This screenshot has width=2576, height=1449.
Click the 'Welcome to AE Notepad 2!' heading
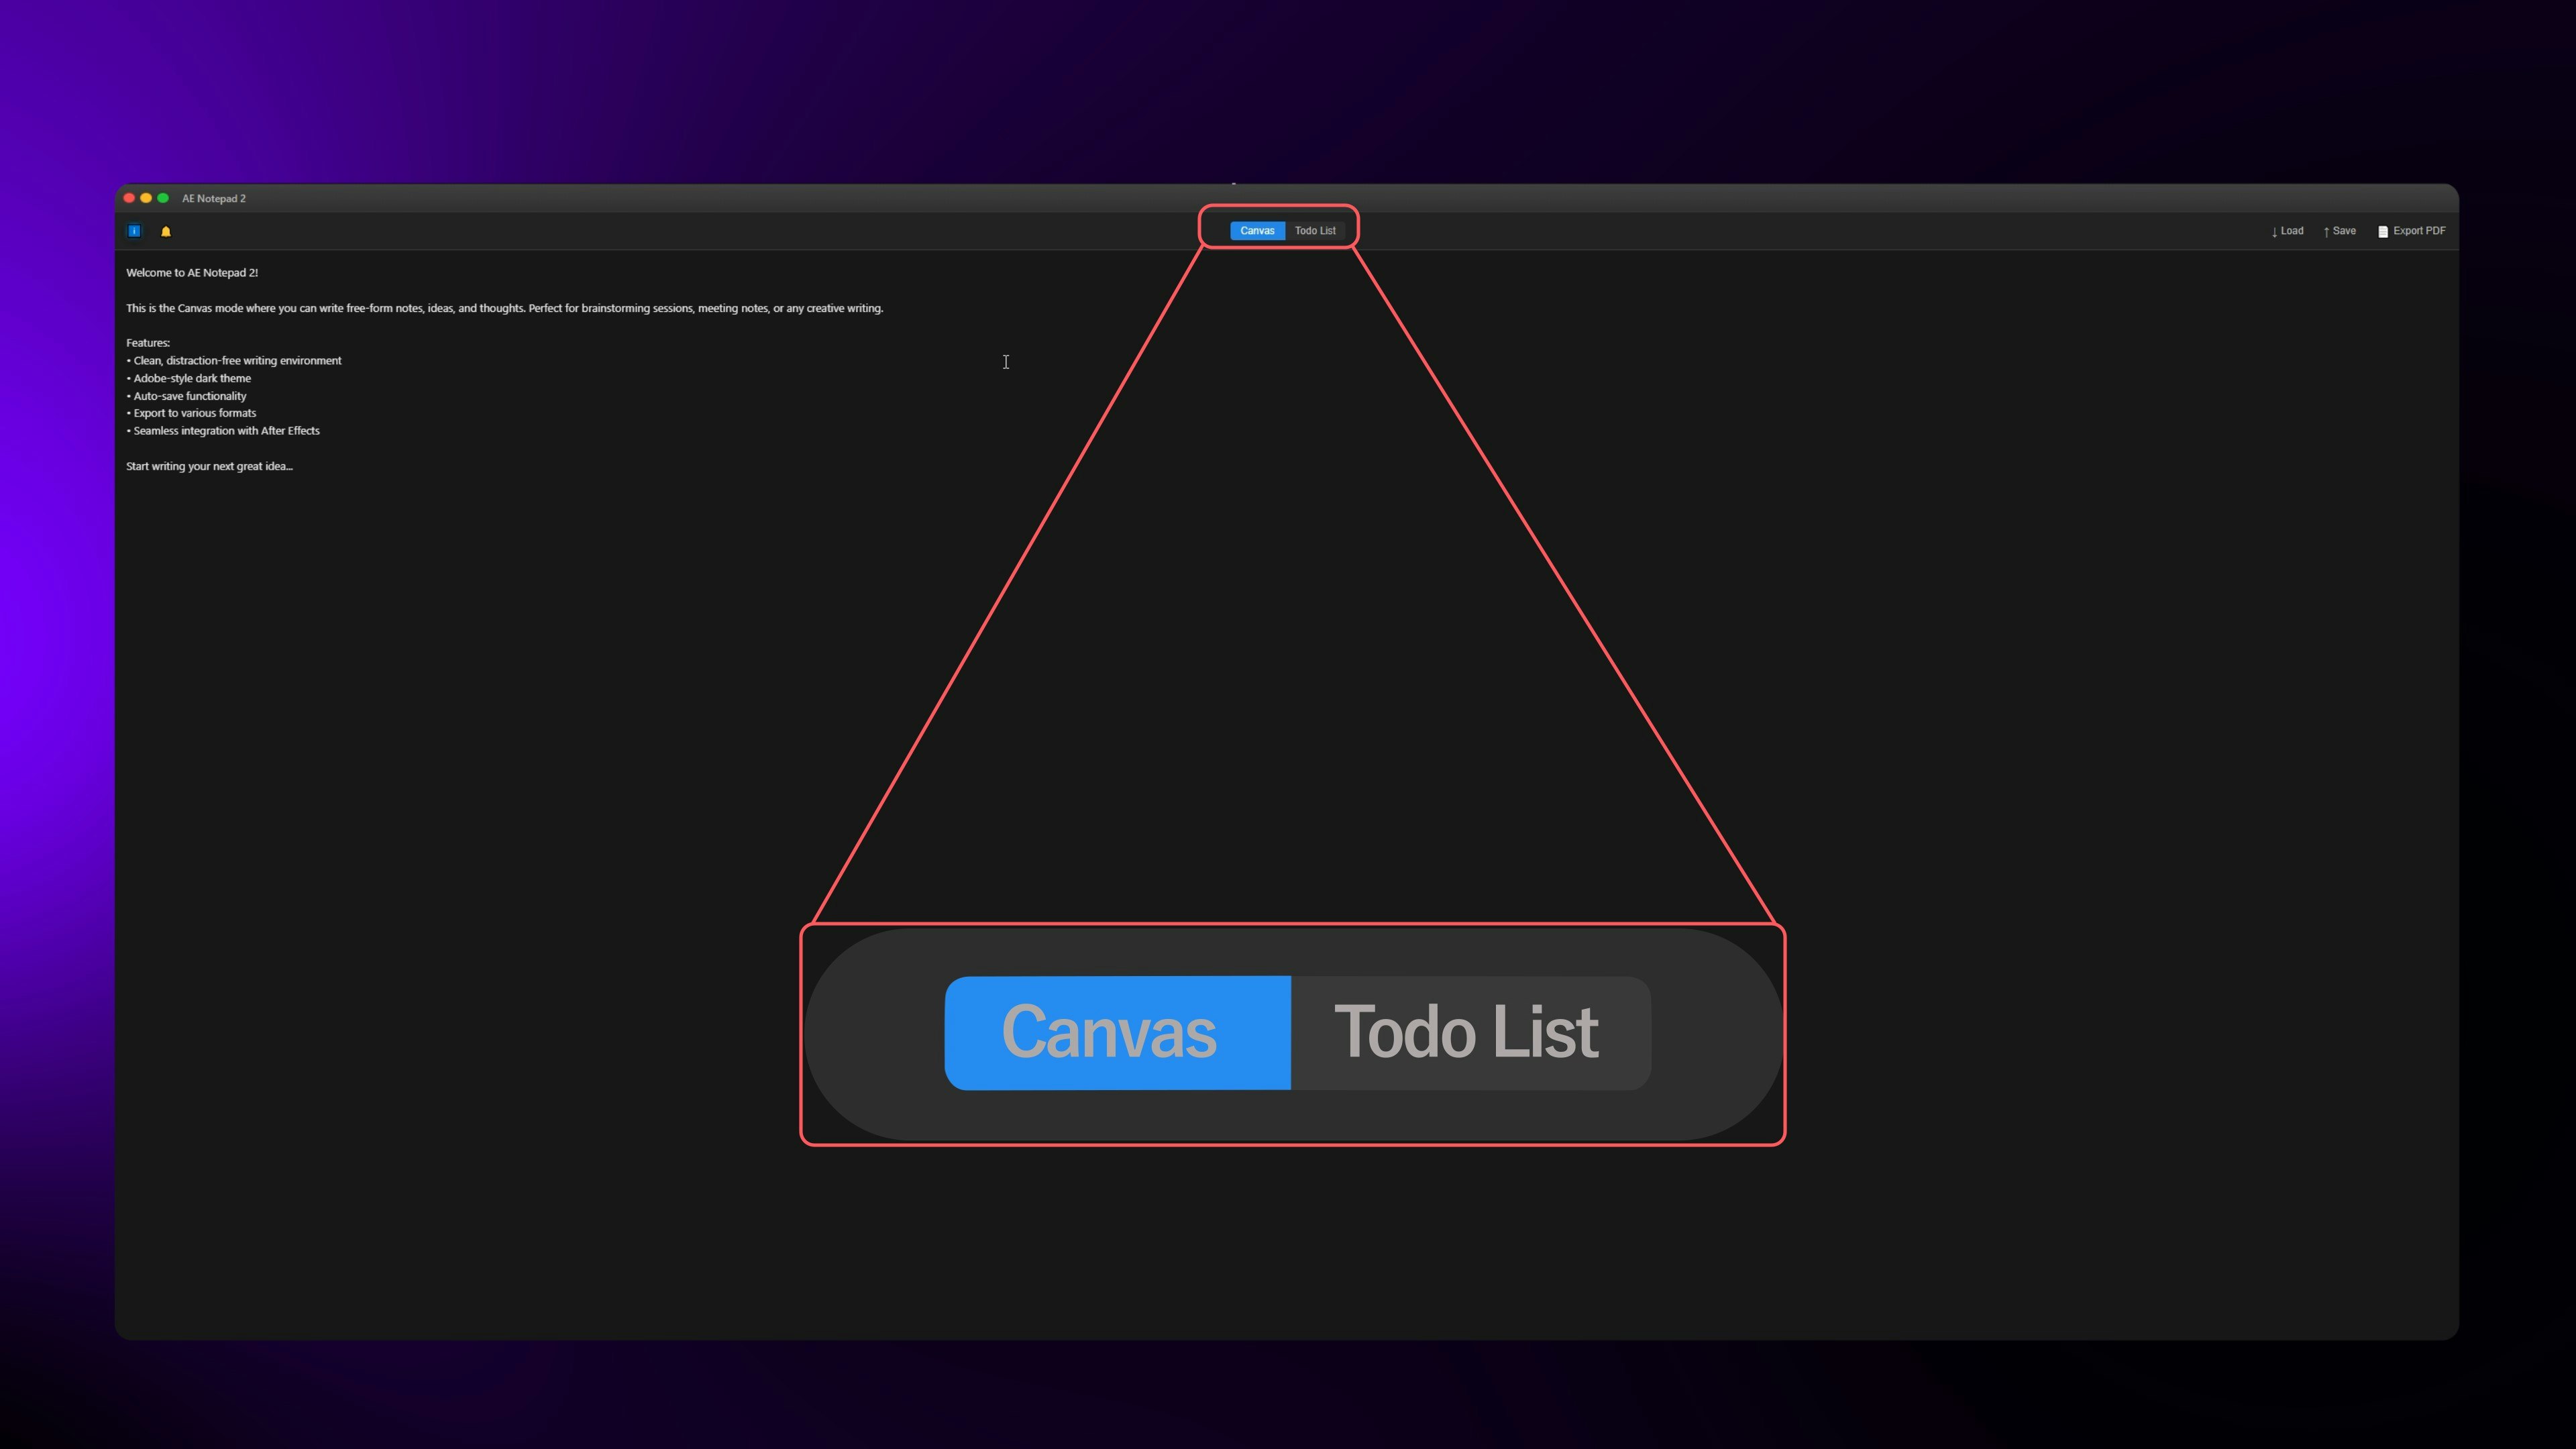tap(192, 272)
